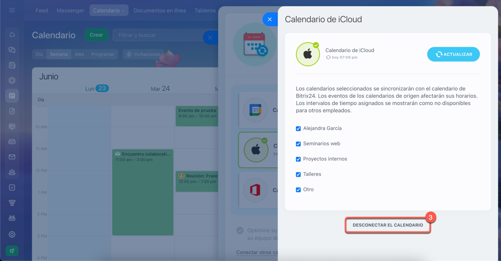Click the Filtrar y buscar search field
The width and height of the screenshot is (501, 261).
tap(157, 35)
